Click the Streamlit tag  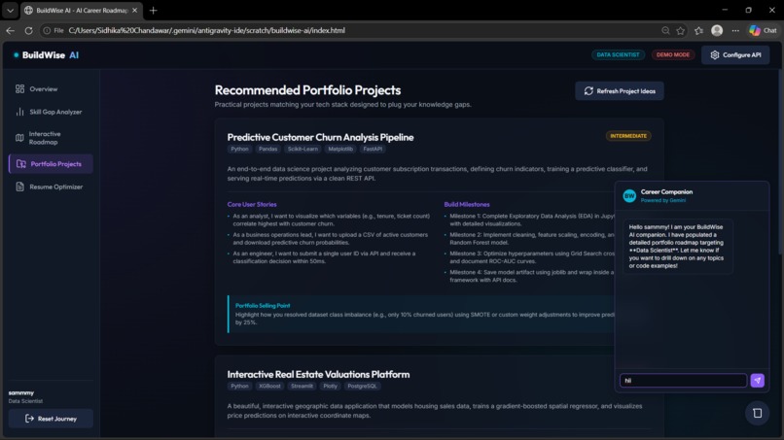coord(302,386)
